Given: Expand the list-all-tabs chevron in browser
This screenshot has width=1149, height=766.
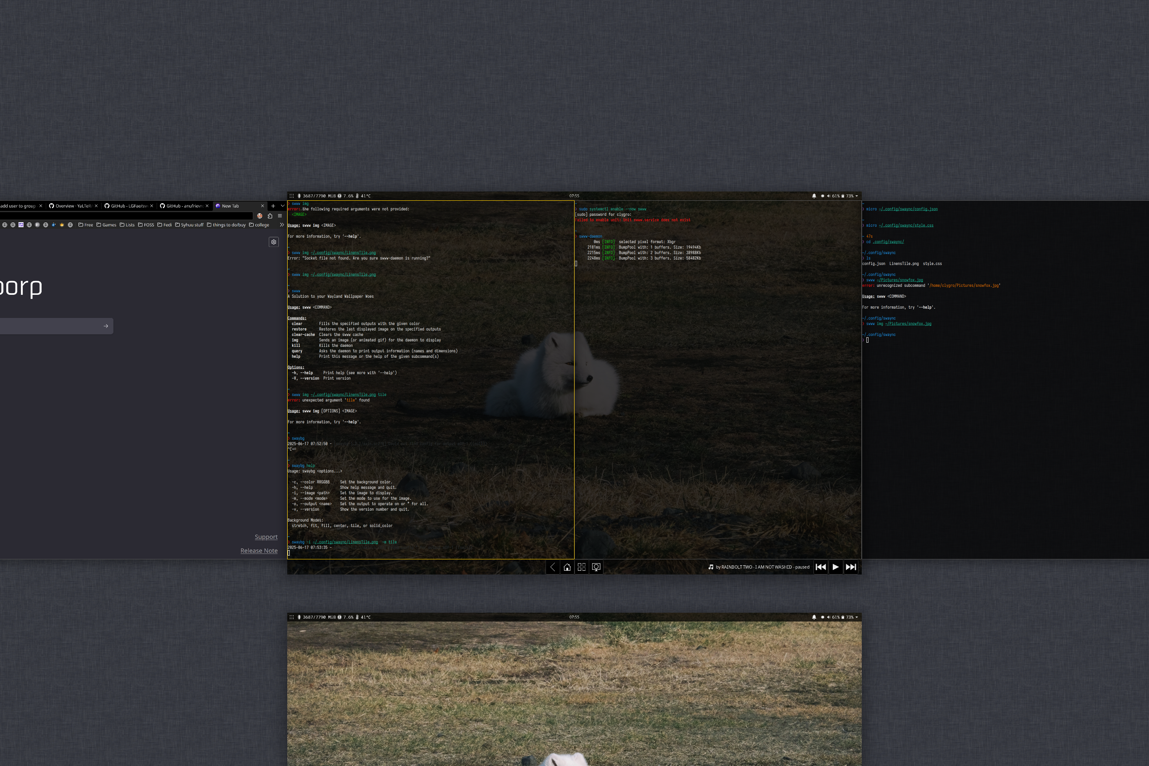Looking at the screenshot, I should point(282,206).
